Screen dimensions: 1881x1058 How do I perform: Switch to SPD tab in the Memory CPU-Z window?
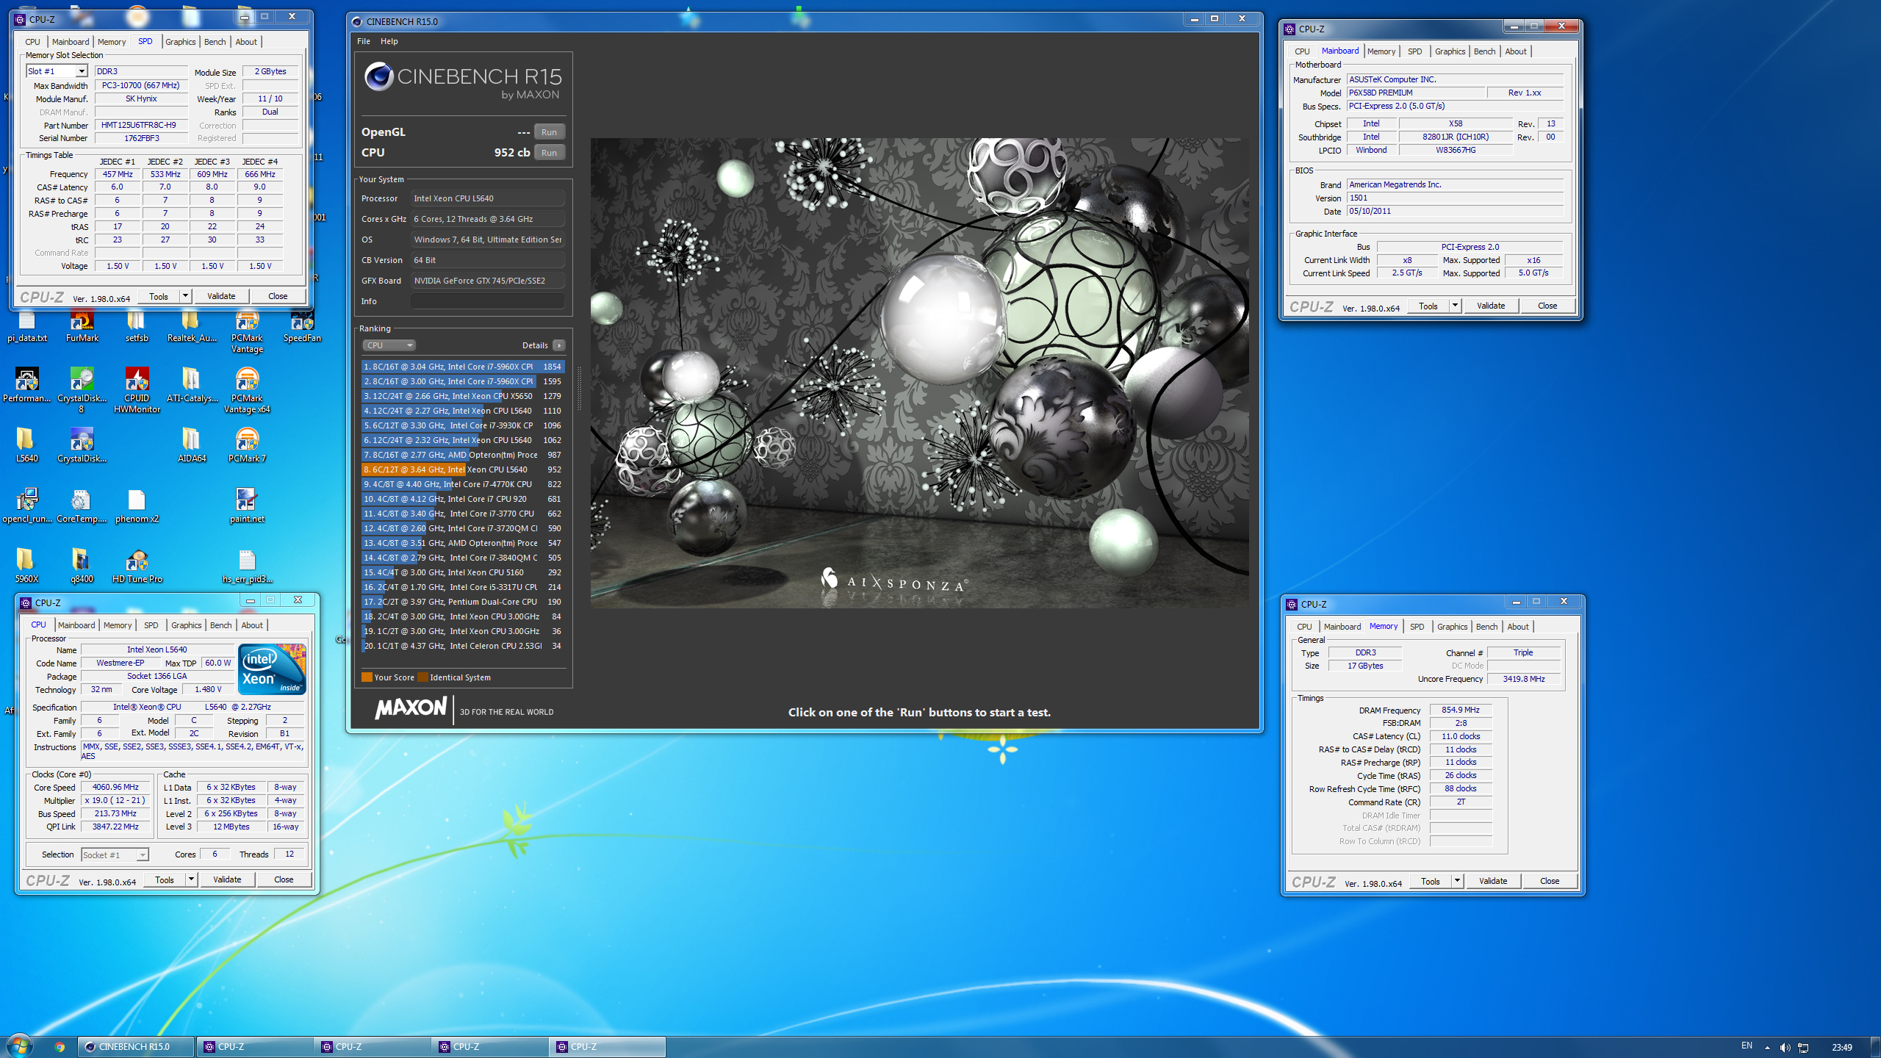(x=1417, y=627)
